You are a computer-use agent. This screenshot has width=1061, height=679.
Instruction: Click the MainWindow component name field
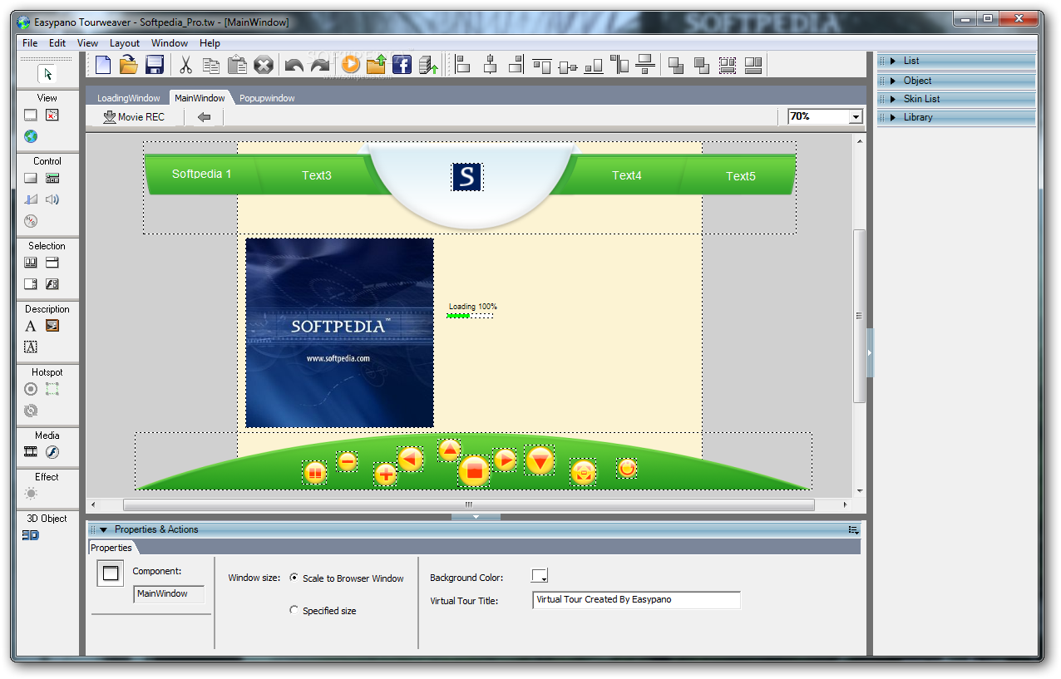point(169,594)
